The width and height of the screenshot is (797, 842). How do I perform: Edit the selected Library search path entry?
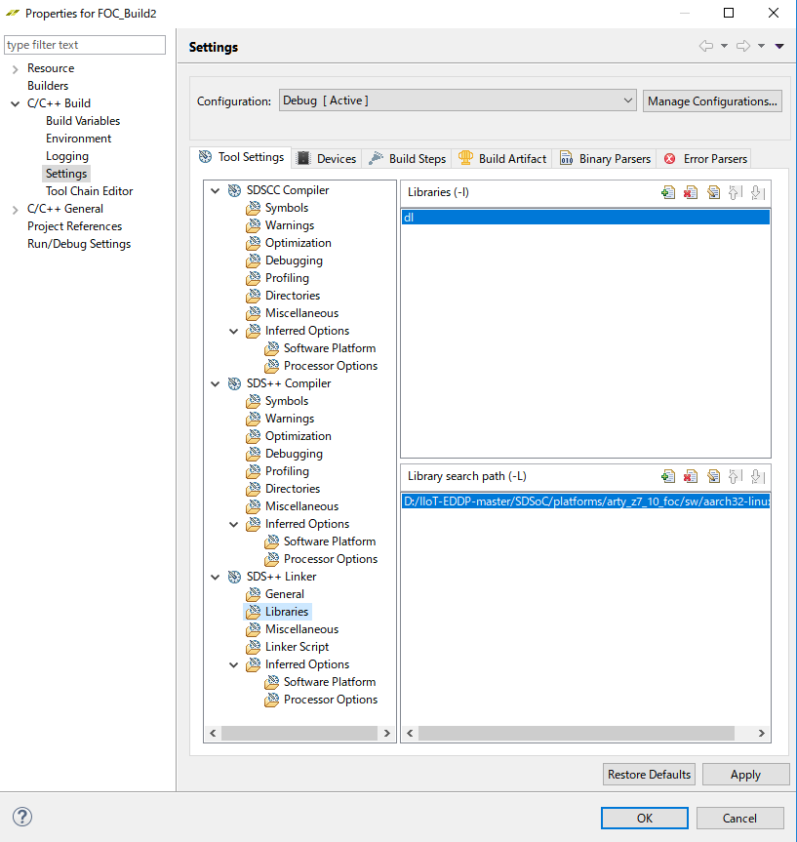point(713,476)
